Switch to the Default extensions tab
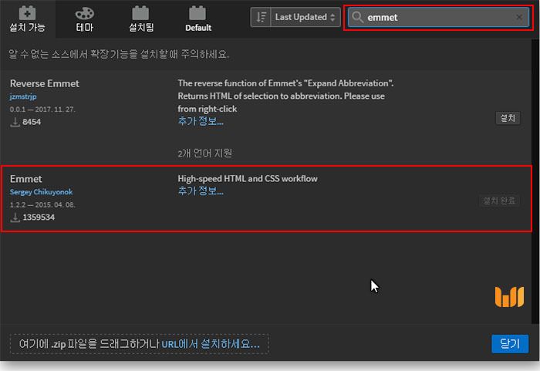This screenshot has height=371, width=540. tap(198, 19)
